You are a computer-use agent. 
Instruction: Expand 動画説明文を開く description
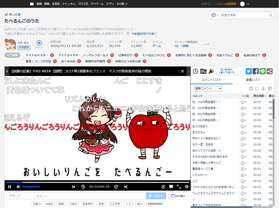[144, 34]
